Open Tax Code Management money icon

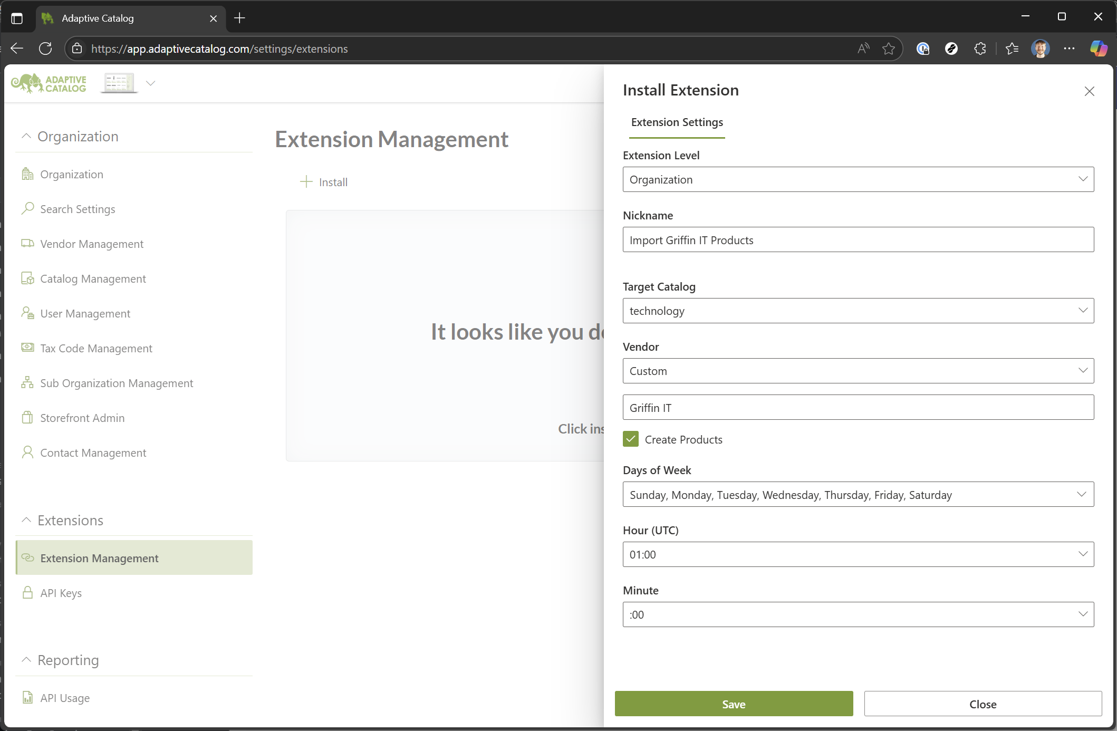pos(27,348)
